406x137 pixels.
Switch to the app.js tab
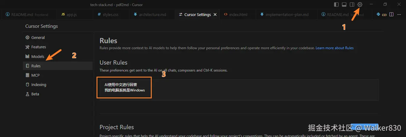[71, 14]
